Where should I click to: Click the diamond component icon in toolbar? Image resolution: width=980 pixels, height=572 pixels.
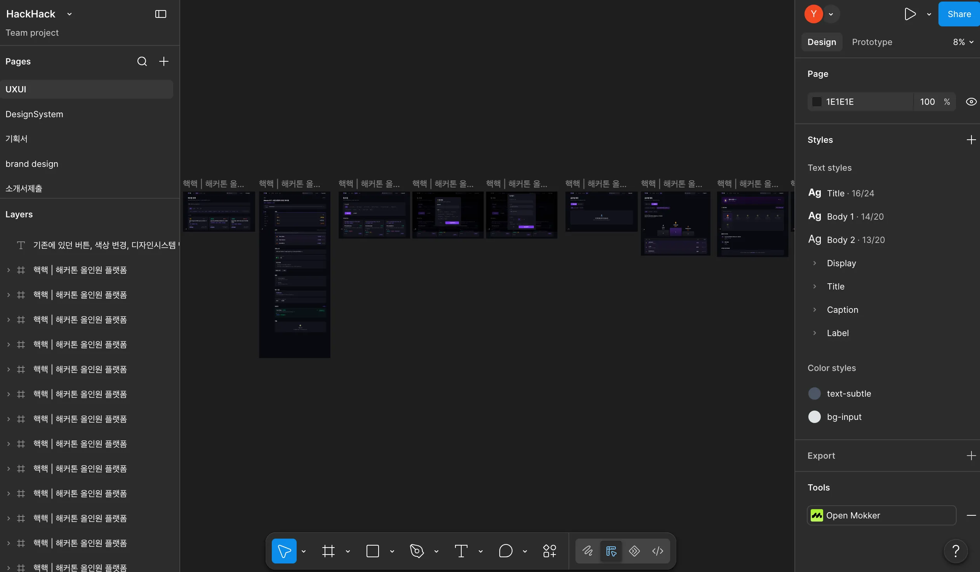634,551
